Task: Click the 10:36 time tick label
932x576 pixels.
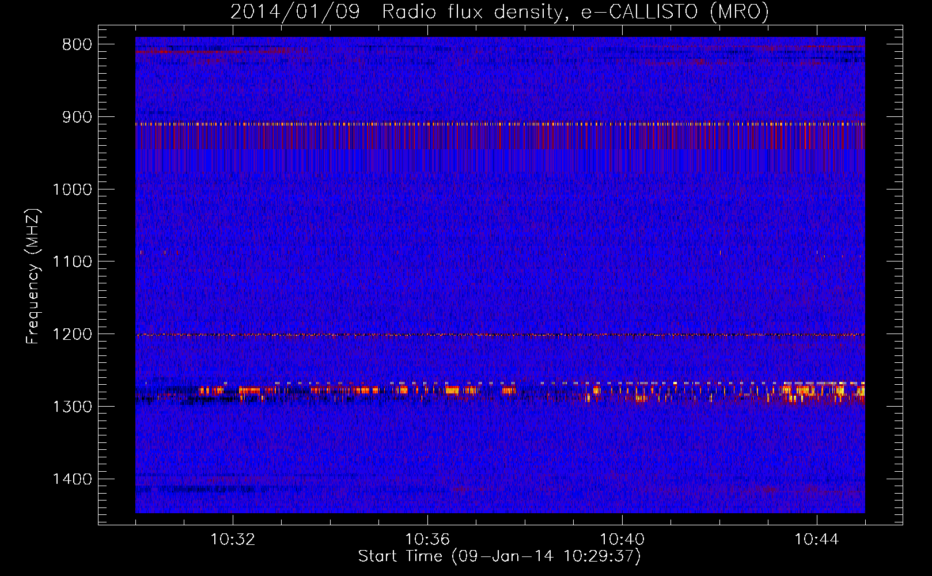Action: click(x=427, y=540)
